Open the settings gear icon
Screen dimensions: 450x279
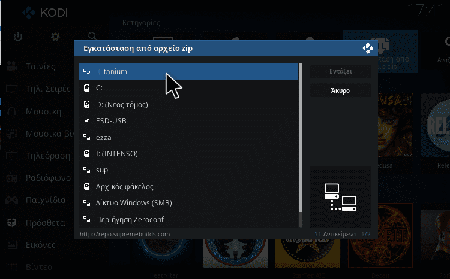pyautogui.click(x=55, y=37)
